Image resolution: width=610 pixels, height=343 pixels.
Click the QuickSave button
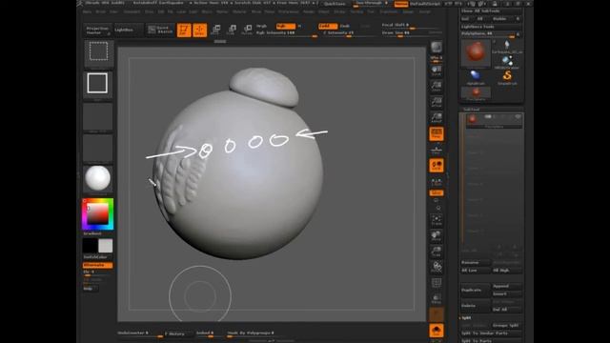pyautogui.click(x=335, y=4)
